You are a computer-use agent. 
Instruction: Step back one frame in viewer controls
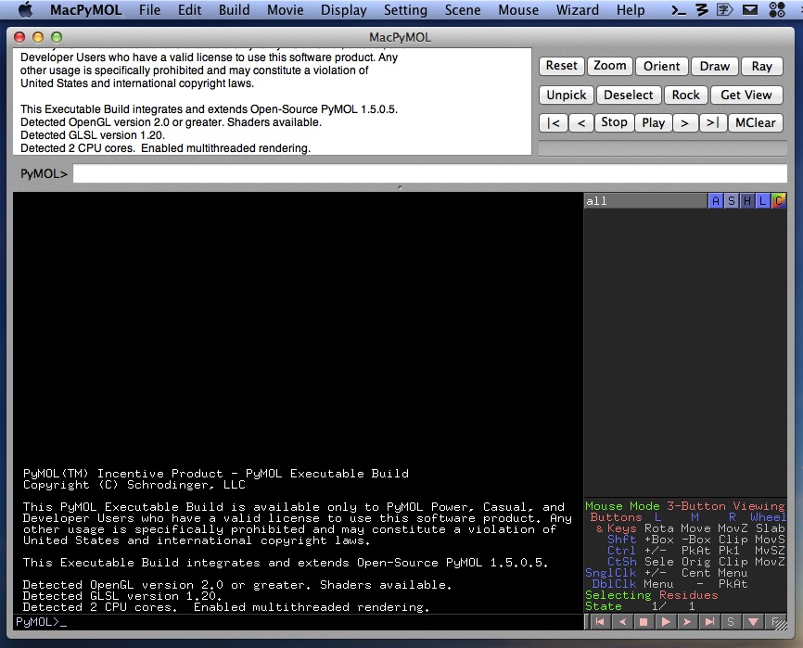coord(622,622)
